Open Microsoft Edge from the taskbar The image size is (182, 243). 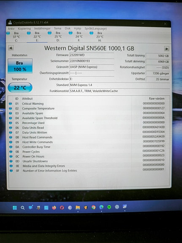[x=101, y=207]
